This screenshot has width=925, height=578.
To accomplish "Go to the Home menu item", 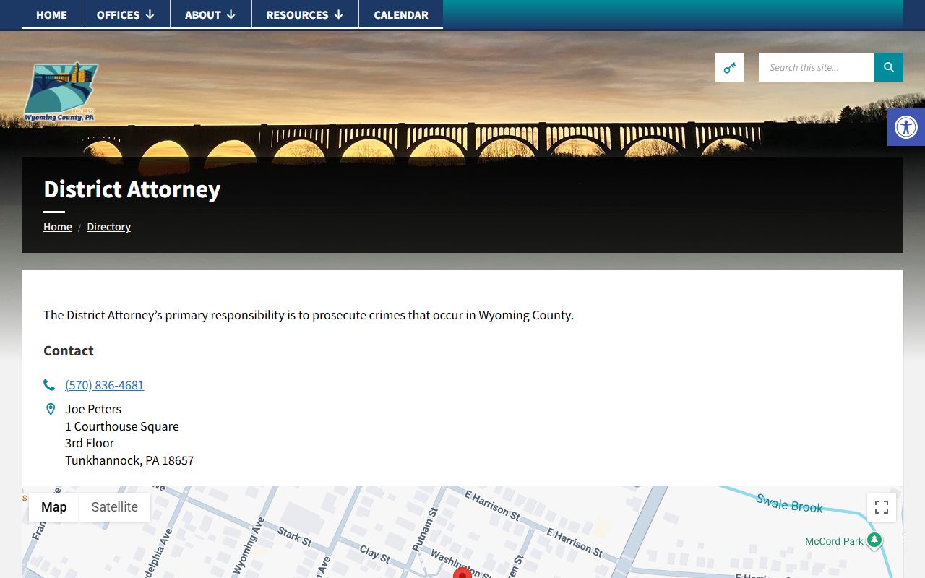I will 51,14.
